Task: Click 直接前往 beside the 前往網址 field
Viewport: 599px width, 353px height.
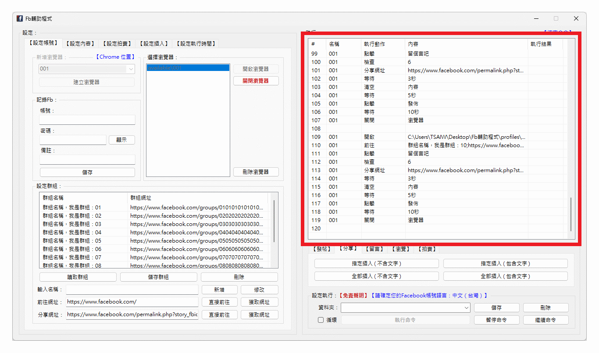Action: tap(220, 302)
